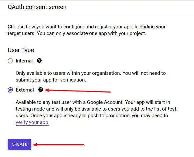Follow the "verify your app" link
The width and height of the screenshot is (194, 157).
coord(32,122)
